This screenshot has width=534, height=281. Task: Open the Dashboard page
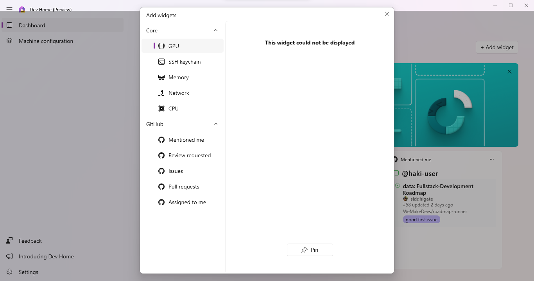(x=32, y=25)
